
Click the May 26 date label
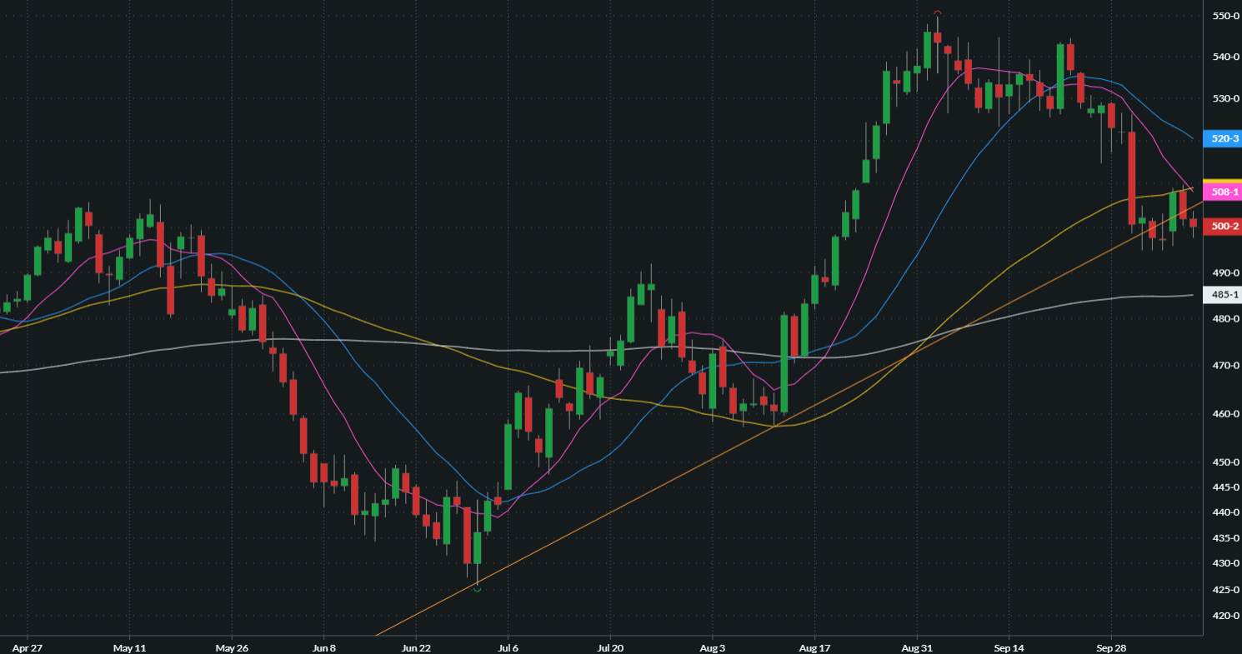(233, 647)
